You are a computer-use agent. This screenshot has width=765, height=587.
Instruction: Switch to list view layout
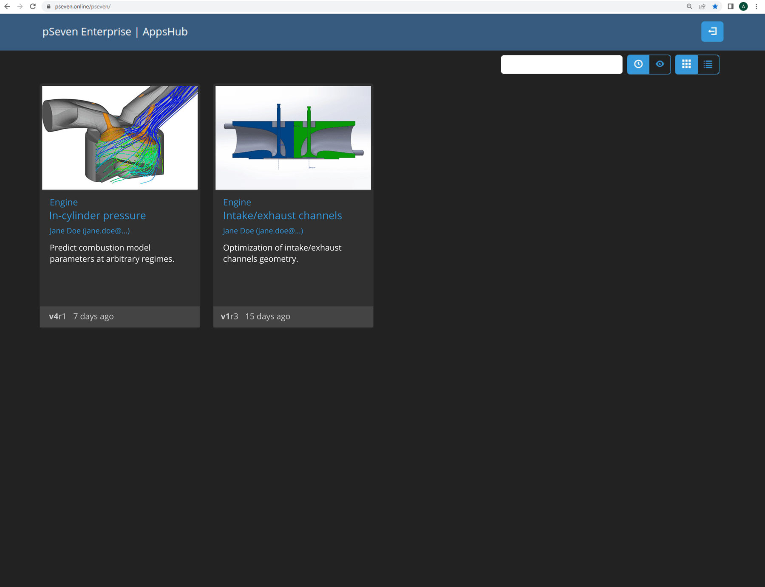708,64
